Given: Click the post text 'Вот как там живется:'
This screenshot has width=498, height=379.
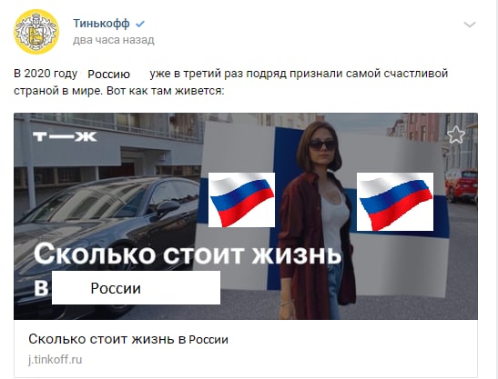Looking at the screenshot, I should pos(166,91).
